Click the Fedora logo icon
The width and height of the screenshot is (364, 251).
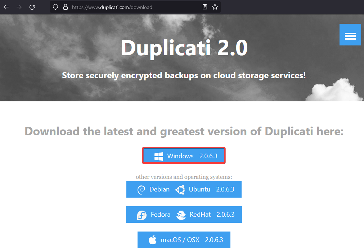tap(141, 215)
